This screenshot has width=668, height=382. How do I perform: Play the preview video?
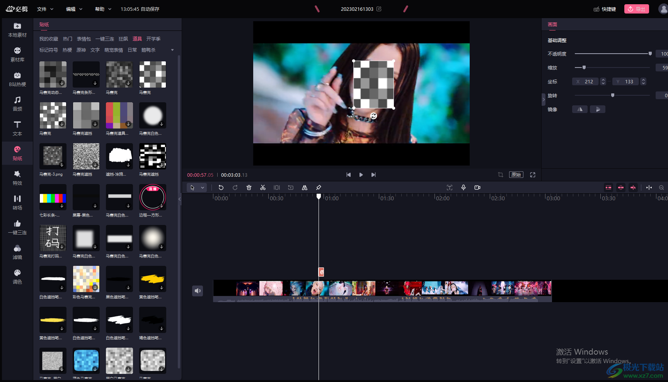pyautogui.click(x=361, y=175)
